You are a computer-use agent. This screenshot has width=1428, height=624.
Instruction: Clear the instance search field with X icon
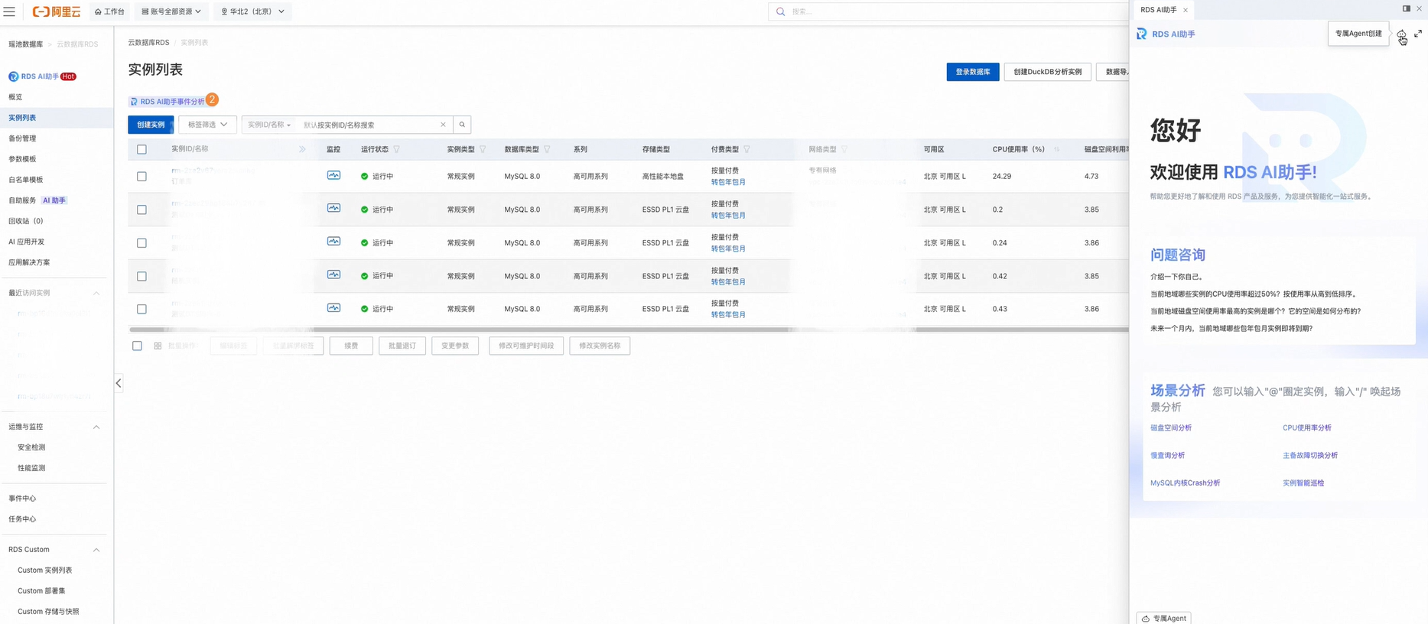[443, 125]
